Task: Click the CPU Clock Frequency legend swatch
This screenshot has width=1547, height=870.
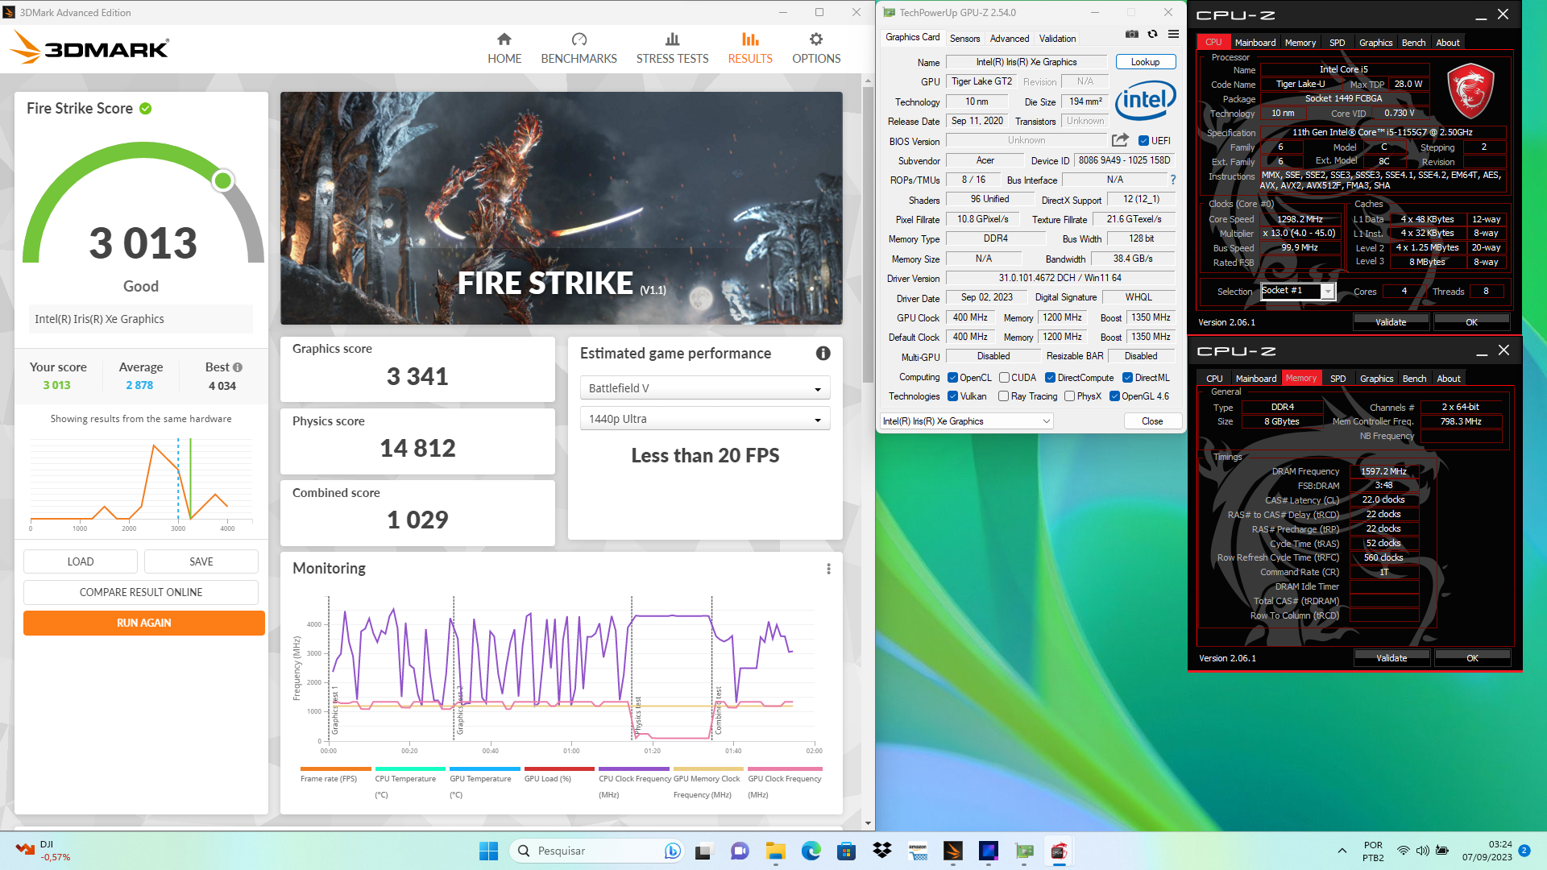Action: point(634,769)
